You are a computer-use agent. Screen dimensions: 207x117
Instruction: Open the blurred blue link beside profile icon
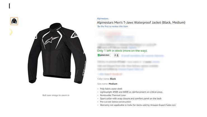(x=142, y=56)
